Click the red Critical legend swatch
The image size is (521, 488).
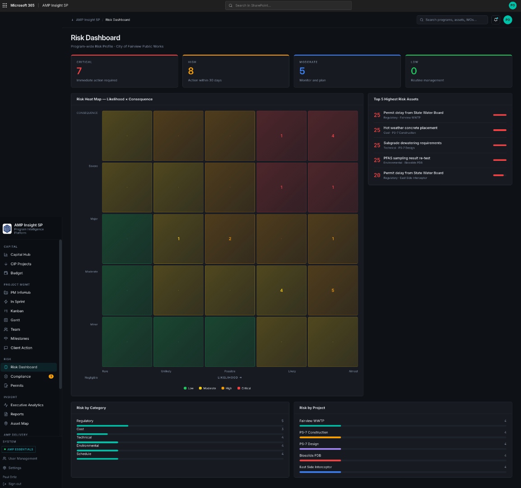pyautogui.click(x=238, y=388)
